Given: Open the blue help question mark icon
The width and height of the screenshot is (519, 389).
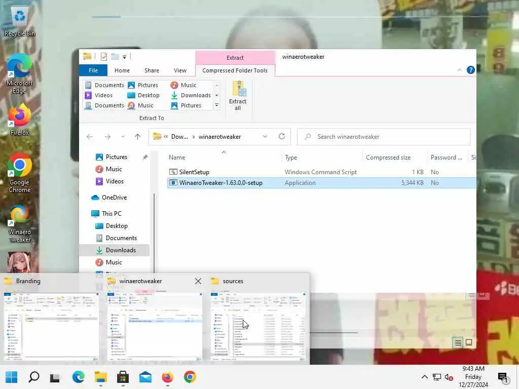Looking at the screenshot, I should point(470,70).
